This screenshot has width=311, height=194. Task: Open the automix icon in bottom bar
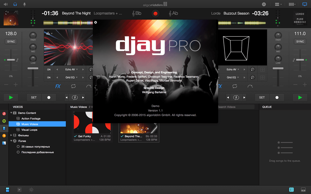pos(20,190)
